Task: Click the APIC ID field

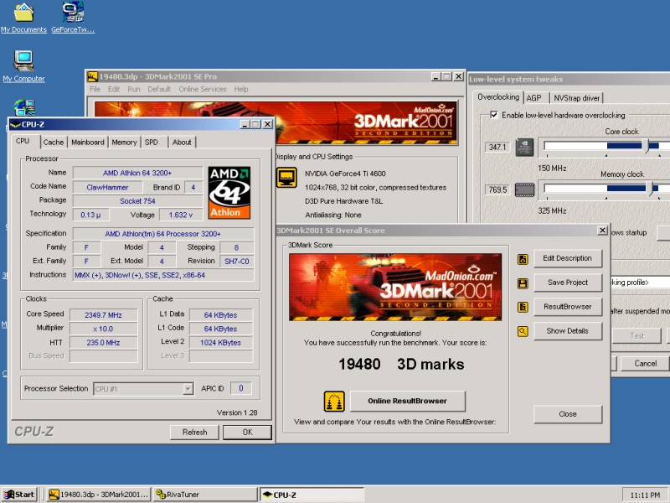Action: 241,388
